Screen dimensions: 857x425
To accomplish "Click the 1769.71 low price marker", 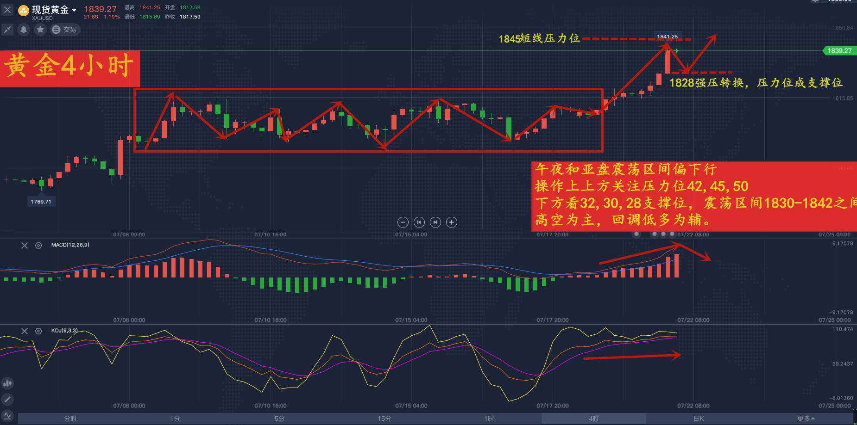I will tap(41, 202).
